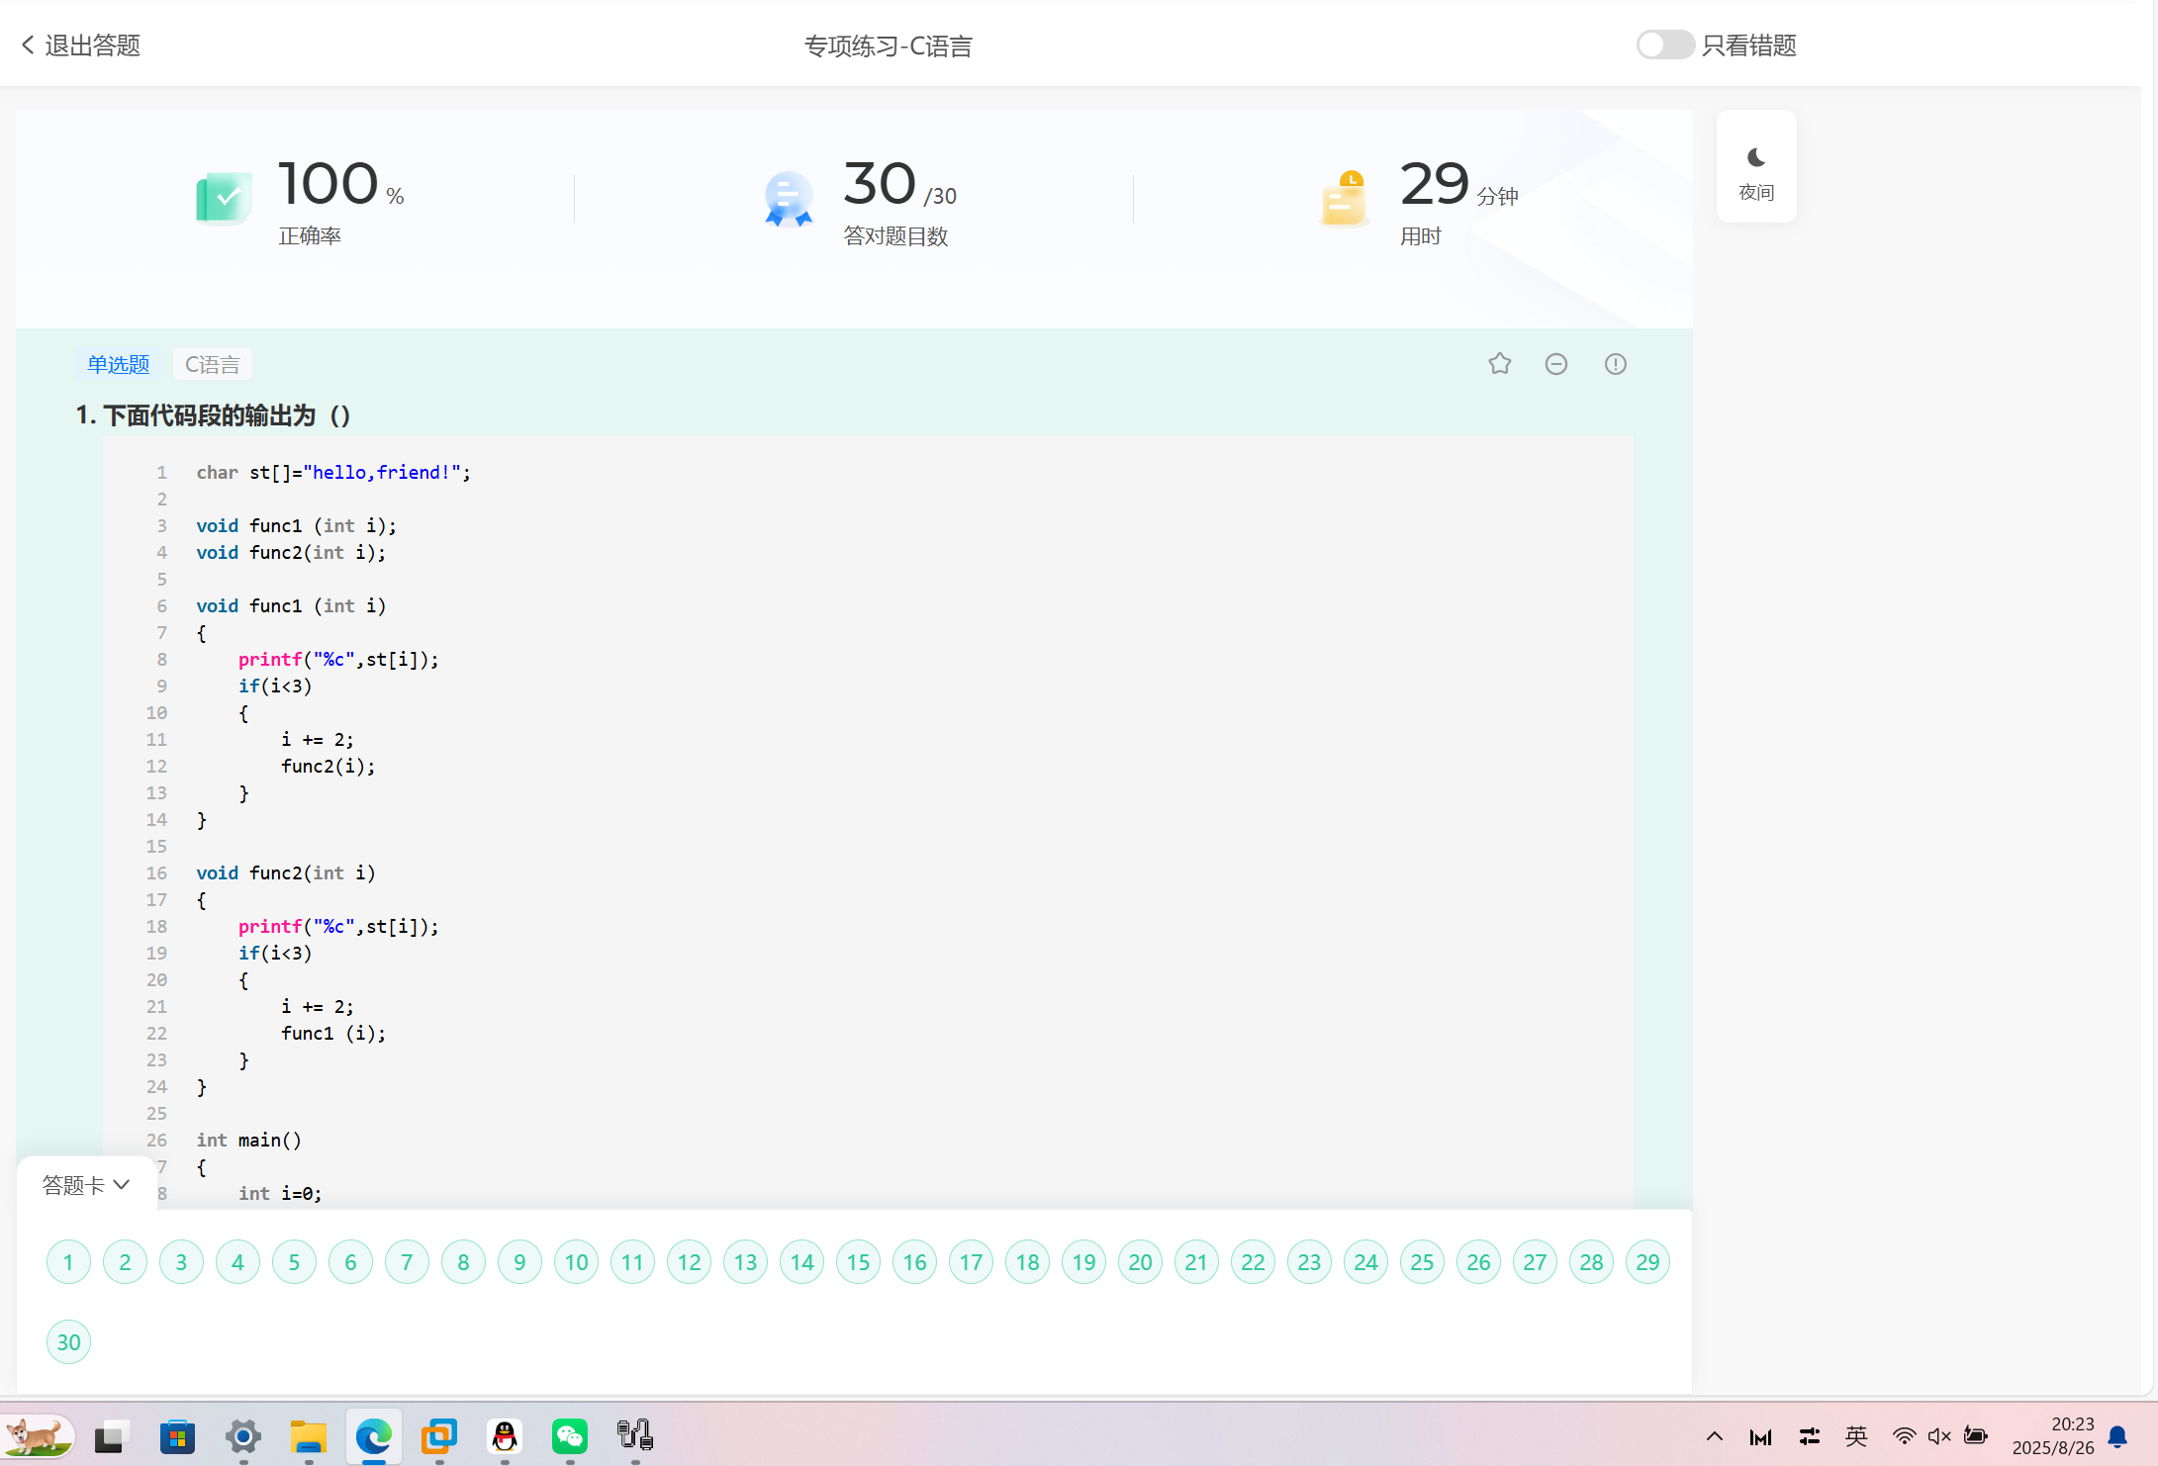Jump to question 10

576,1262
